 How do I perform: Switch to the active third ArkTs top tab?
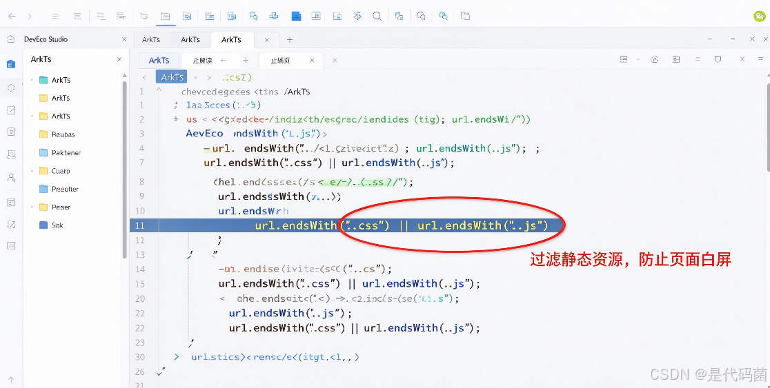tap(231, 39)
